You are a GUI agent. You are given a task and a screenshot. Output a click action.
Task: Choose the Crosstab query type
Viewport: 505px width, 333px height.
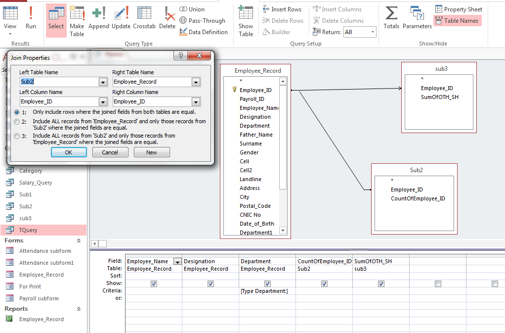[x=144, y=18]
